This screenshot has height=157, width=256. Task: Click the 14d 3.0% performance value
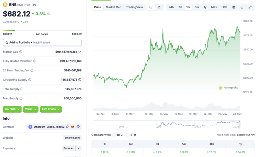click(x=184, y=152)
